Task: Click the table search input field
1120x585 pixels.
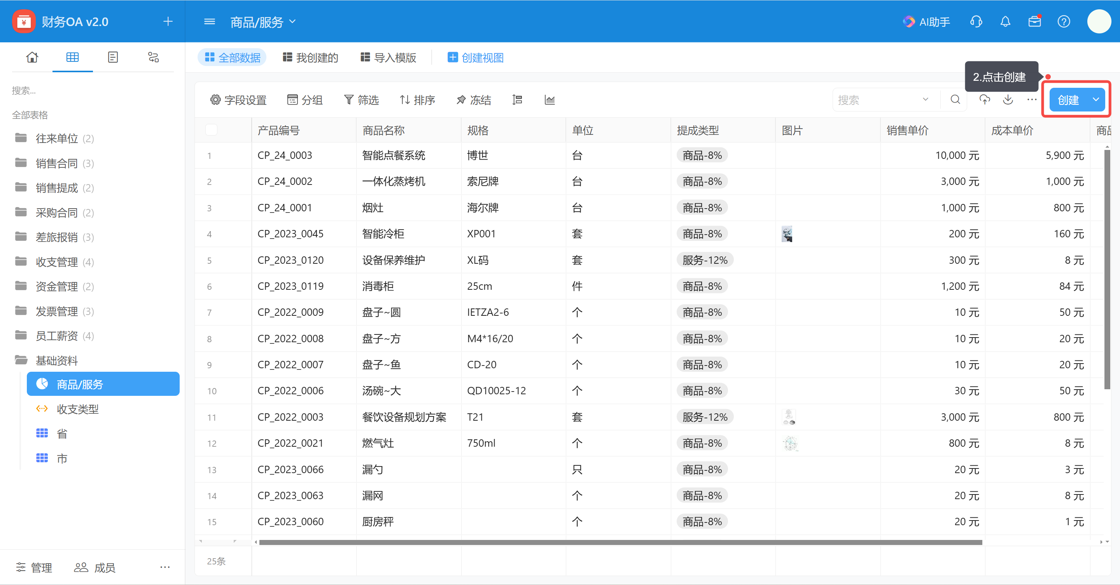Action: coord(877,100)
